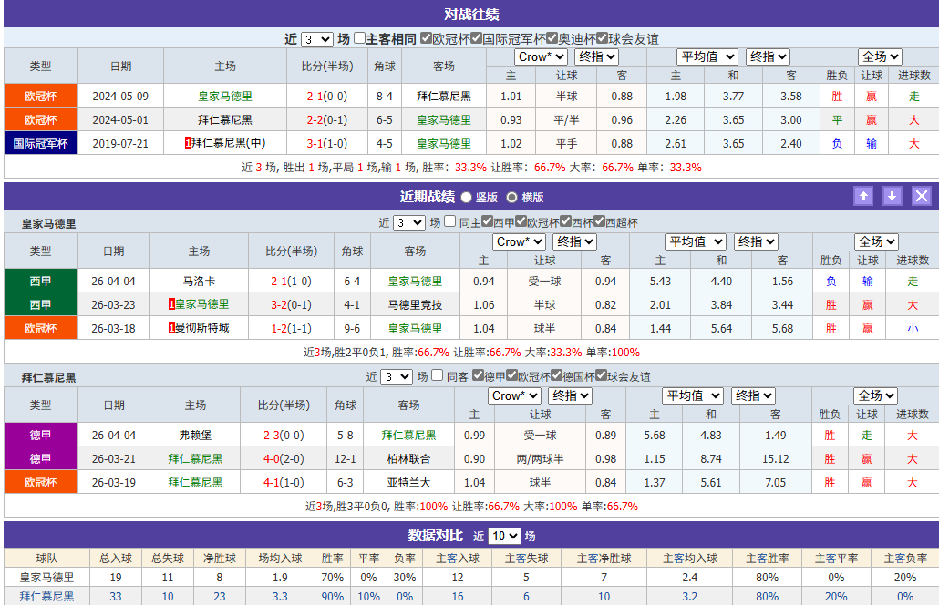Click the down arrow icon in 近期战绩 header
Image resolution: width=939 pixels, height=605 pixels.
click(893, 196)
